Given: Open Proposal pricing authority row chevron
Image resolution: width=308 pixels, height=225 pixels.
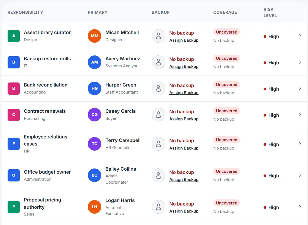Looking at the screenshot, I should click(300, 207).
